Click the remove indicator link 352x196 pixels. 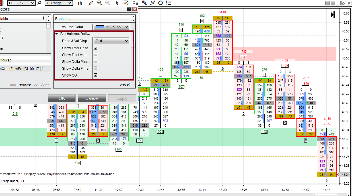(x=25, y=84)
